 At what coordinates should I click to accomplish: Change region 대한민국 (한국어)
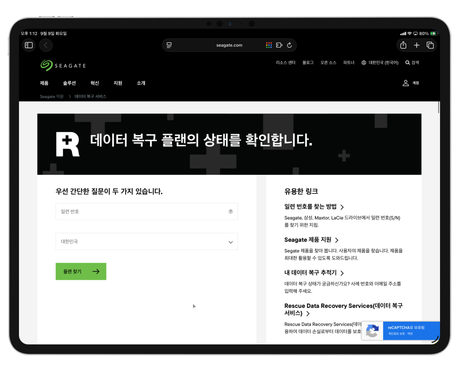(x=383, y=63)
